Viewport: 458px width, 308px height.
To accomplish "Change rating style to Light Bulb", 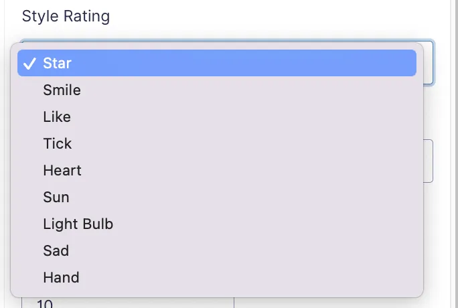I will coord(78,224).
